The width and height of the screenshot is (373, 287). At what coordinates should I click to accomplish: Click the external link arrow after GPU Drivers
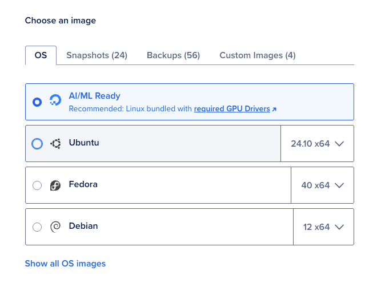274,110
